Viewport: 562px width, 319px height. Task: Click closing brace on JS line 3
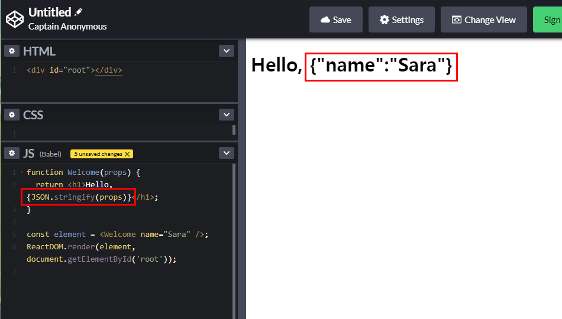[29, 210]
